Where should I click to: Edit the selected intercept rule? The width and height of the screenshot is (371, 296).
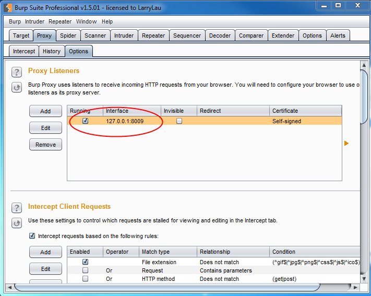coord(46,269)
